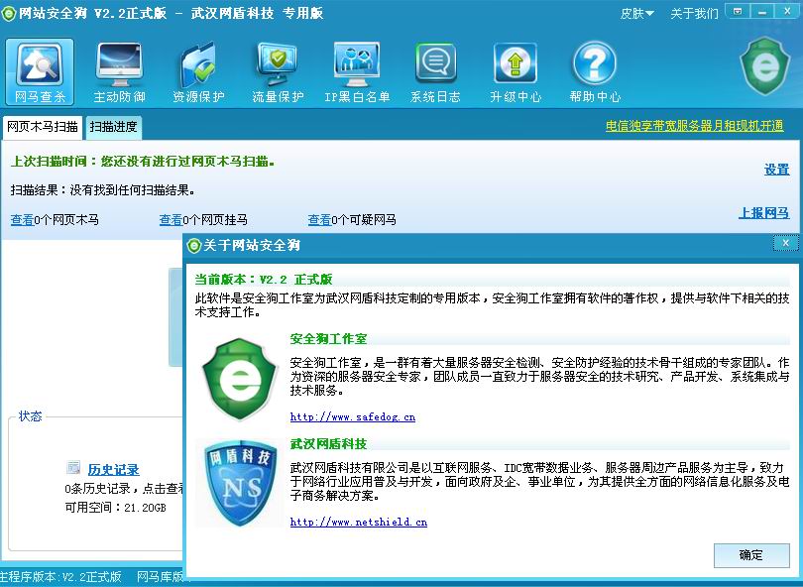Image resolution: width=803 pixels, height=587 pixels.
Task: Click the history record icon beside 历史记录
Action: tap(73, 467)
